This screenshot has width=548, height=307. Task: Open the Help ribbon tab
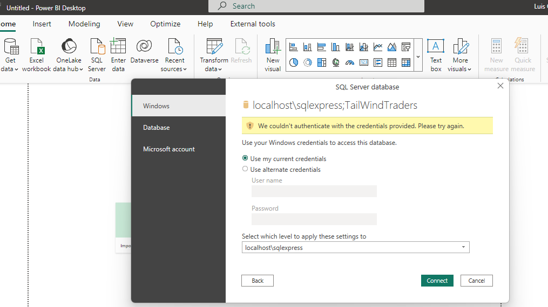tap(205, 24)
